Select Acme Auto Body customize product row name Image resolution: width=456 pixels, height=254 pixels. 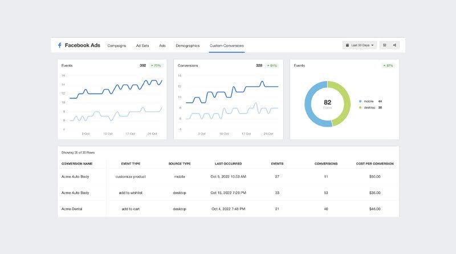(x=75, y=176)
